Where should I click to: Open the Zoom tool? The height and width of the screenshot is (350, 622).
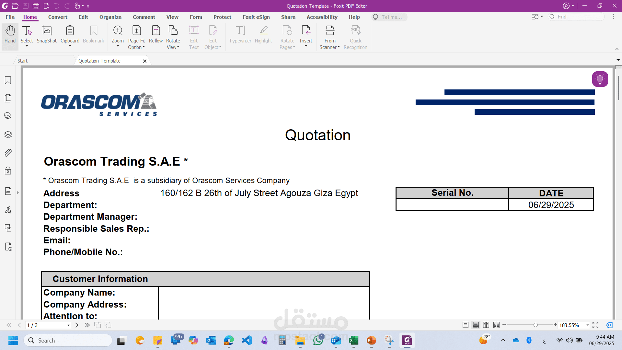(118, 31)
